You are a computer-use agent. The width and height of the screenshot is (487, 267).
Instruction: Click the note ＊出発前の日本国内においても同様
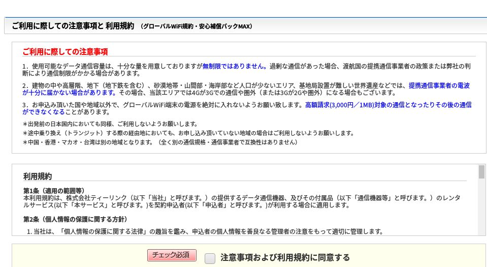tap(110, 124)
